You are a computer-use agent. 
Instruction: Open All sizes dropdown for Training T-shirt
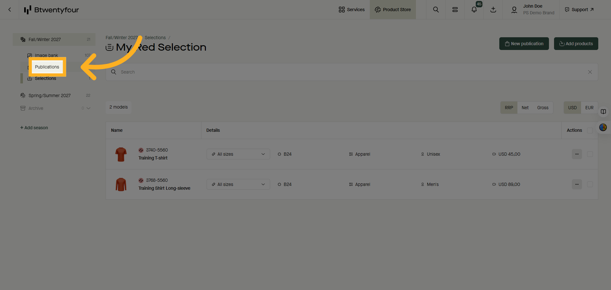pyautogui.click(x=238, y=154)
